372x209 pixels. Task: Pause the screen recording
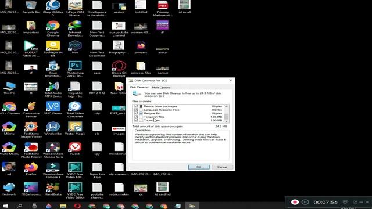[305, 202]
